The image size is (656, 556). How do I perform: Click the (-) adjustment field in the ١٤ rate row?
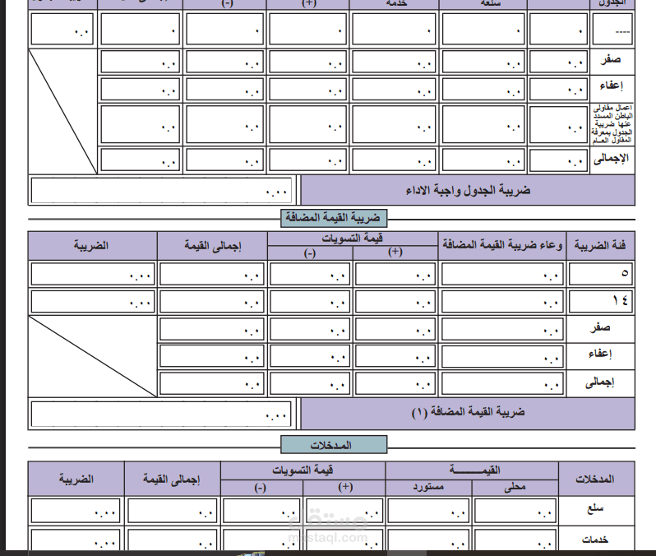point(310,302)
